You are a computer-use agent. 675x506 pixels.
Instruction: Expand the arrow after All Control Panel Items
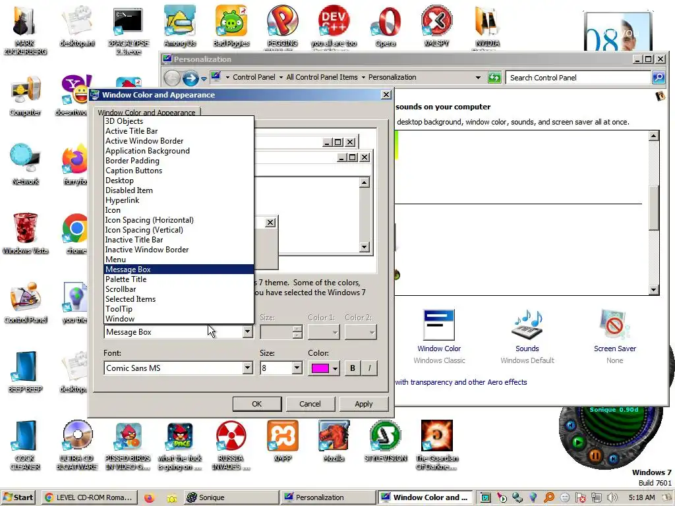[x=363, y=78]
